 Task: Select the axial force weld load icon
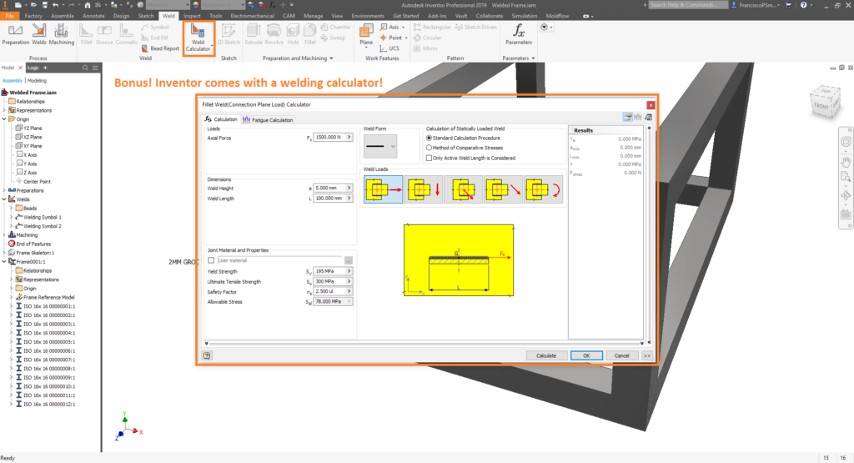pos(384,189)
